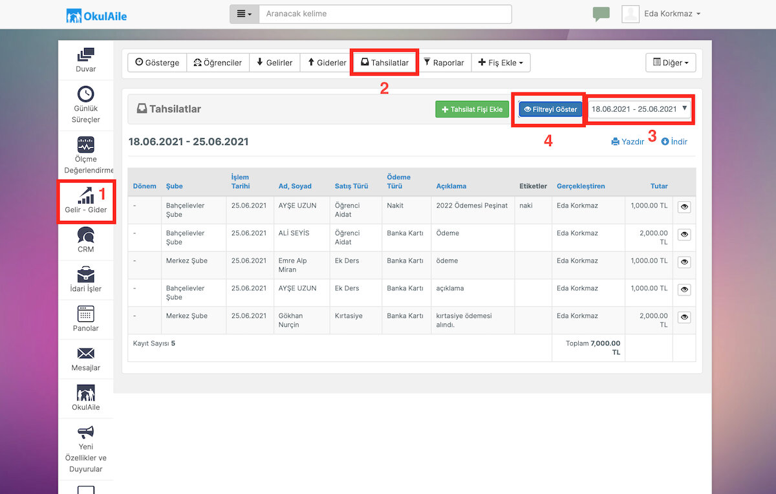Sort table by Tutar column header
Screen dimensions: 776x494
(659, 186)
